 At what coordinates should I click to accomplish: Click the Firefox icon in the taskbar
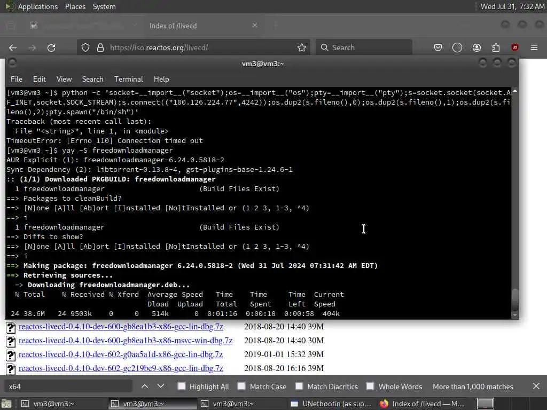(384, 404)
